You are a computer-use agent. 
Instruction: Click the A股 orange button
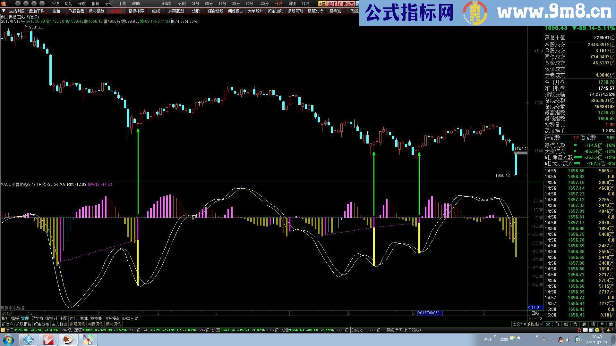point(322,4)
